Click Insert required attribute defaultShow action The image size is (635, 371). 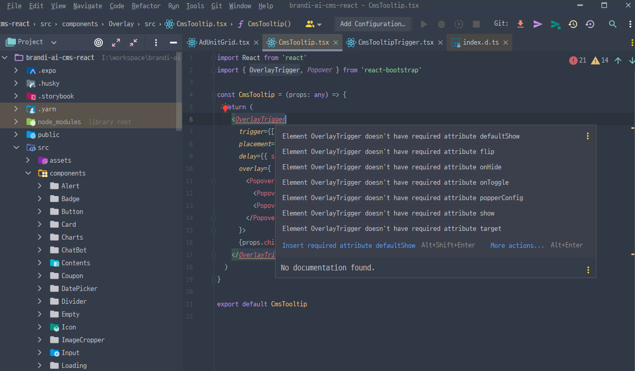point(349,245)
